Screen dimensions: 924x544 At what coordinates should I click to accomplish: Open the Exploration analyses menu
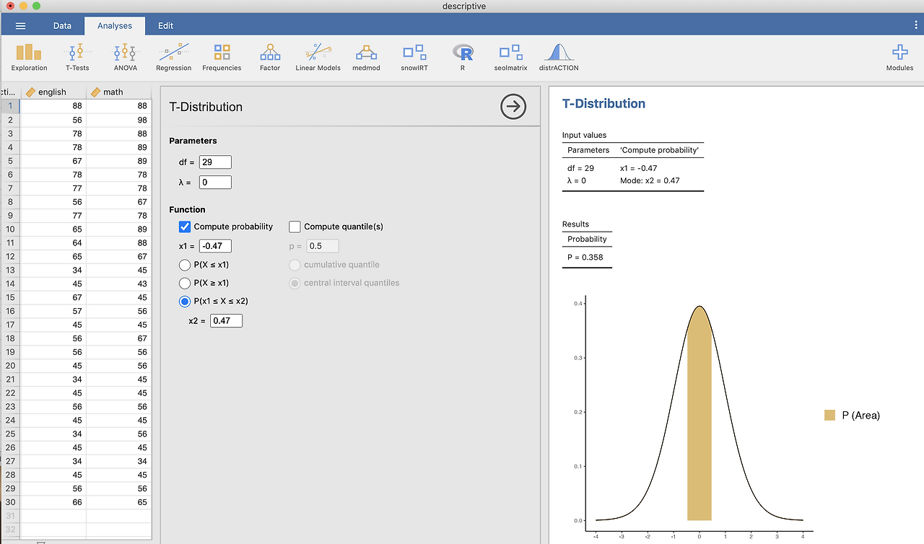click(30, 57)
